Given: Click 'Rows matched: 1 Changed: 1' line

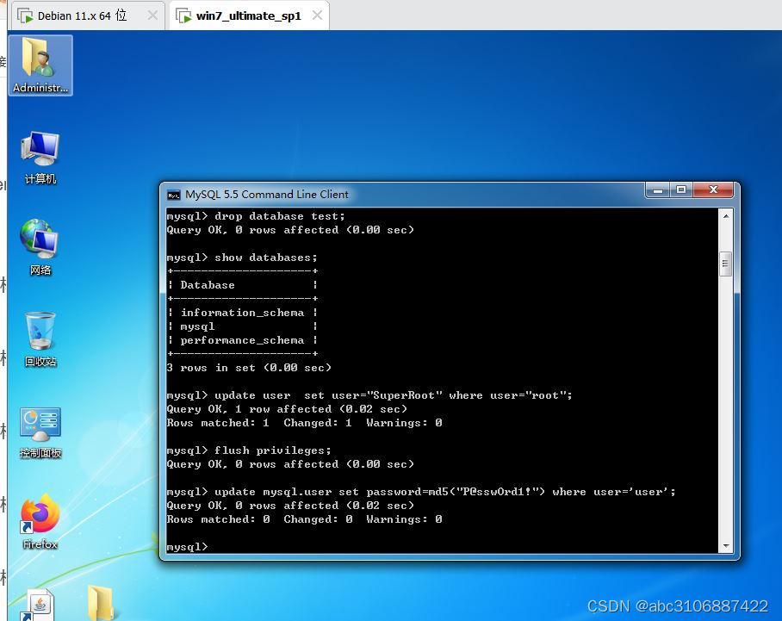Looking at the screenshot, I should click(x=304, y=423).
